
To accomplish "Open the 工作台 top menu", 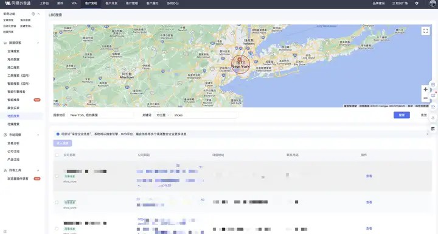I will 44,4.
